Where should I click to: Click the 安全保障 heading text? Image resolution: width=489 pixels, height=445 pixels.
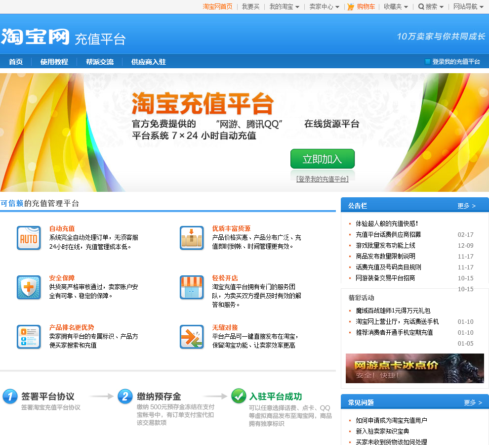pyautogui.click(x=62, y=278)
